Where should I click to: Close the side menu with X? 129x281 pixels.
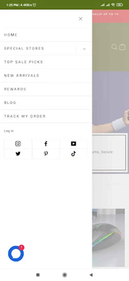[x=81, y=19]
